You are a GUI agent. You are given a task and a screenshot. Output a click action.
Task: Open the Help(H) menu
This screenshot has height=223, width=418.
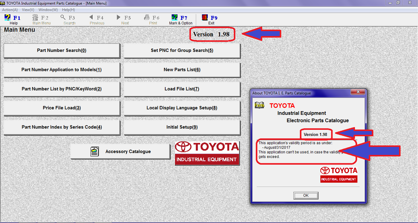68,10
